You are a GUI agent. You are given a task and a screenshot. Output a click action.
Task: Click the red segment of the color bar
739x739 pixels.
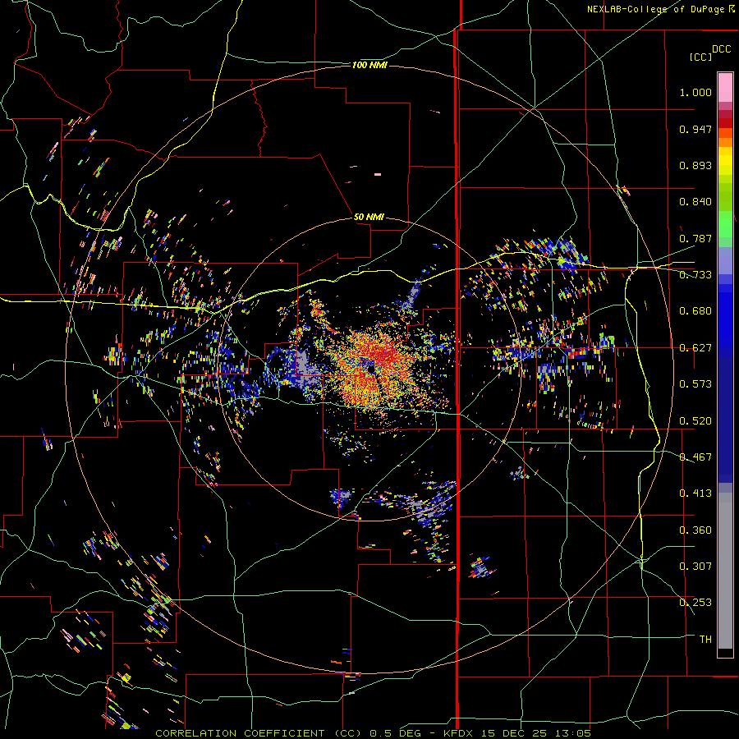[x=725, y=123]
